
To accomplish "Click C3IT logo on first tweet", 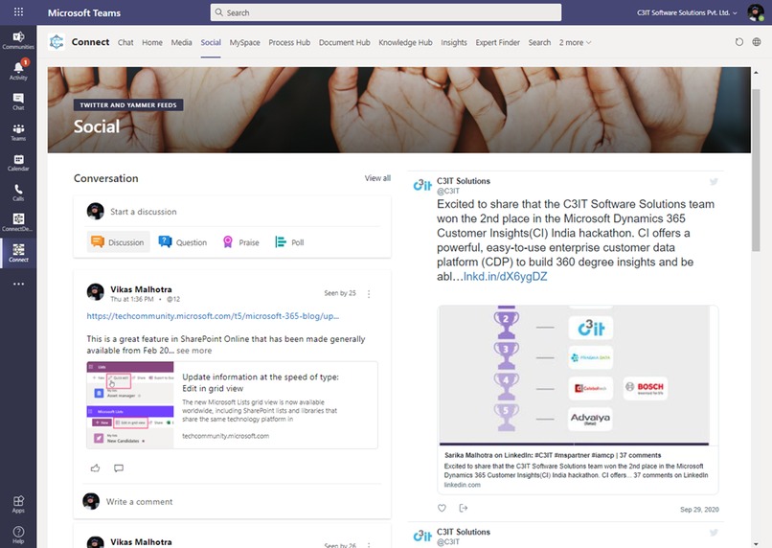I will click(422, 185).
